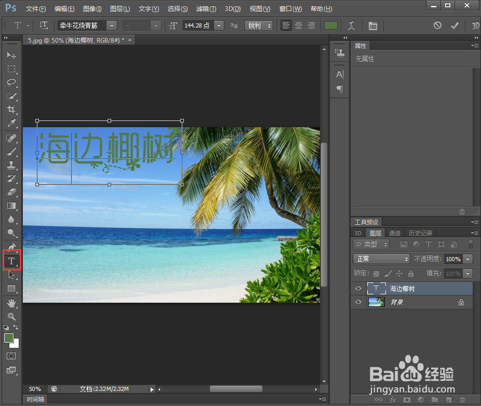The width and height of the screenshot is (481, 406).
Task: Select the Horizontal Type tool
Action: 12,260
